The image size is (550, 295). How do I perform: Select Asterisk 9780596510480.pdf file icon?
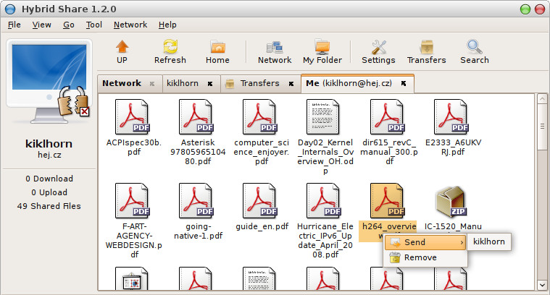coord(196,117)
